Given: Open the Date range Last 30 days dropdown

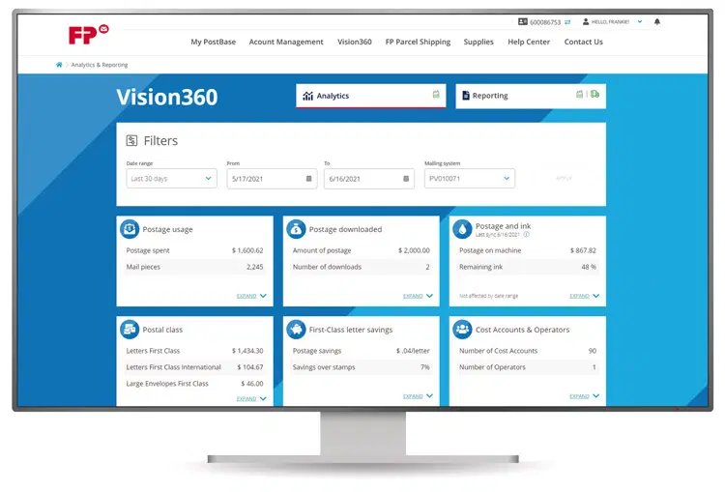Looking at the screenshot, I should (171, 179).
